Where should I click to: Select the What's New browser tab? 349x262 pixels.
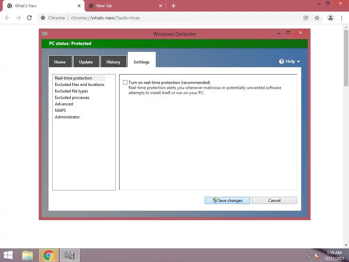(44, 6)
